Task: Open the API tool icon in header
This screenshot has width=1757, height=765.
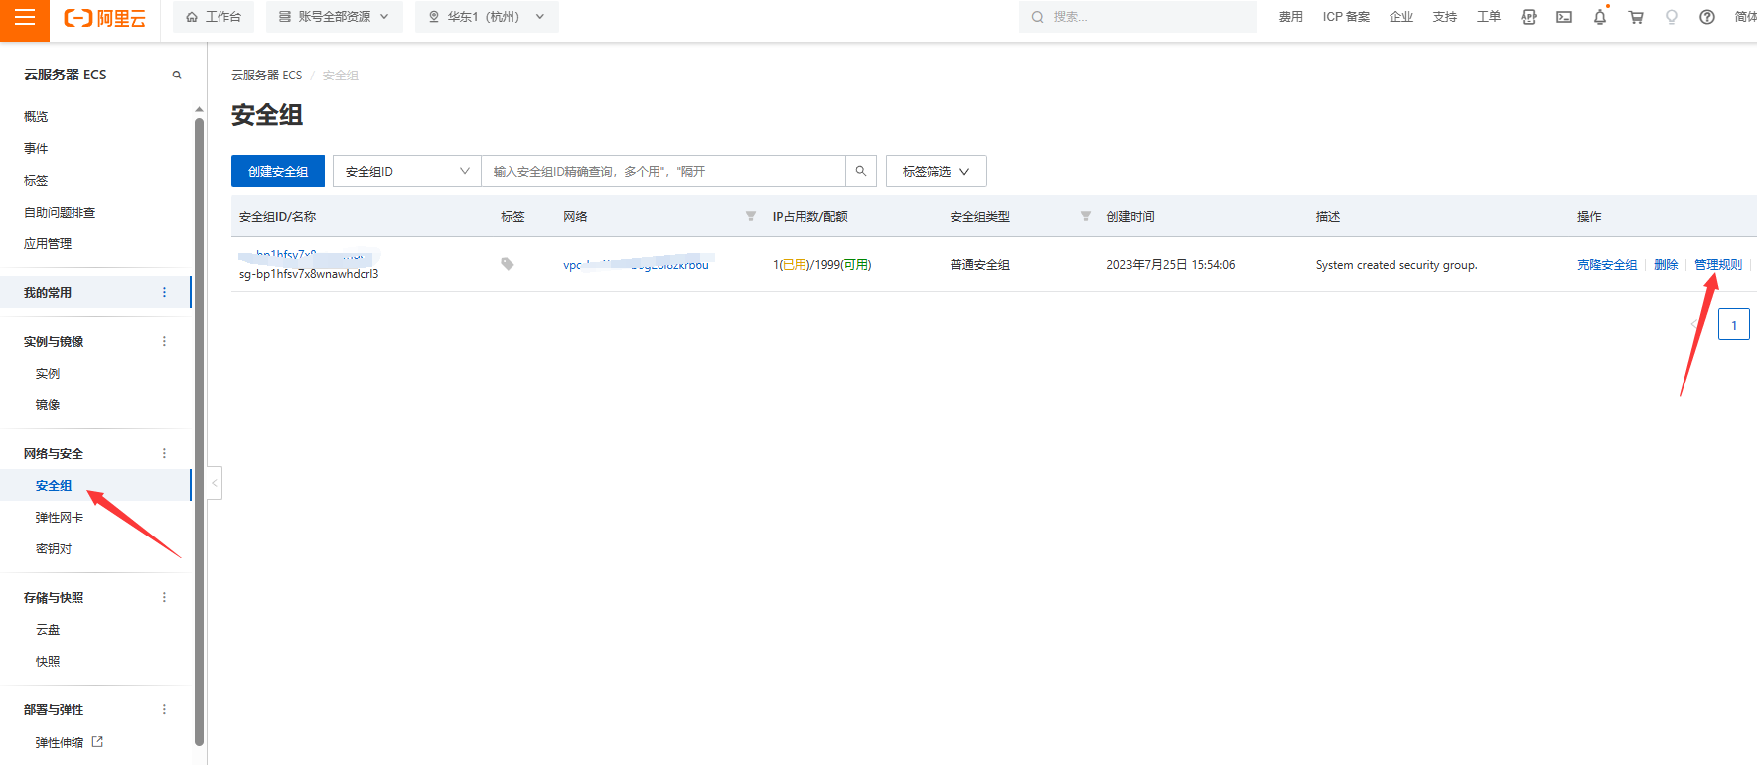Action: (x=1529, y=17)
